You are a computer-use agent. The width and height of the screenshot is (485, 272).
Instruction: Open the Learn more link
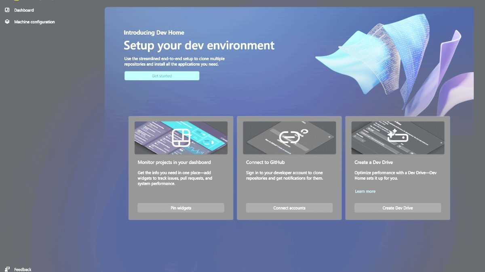click(365, 191)
